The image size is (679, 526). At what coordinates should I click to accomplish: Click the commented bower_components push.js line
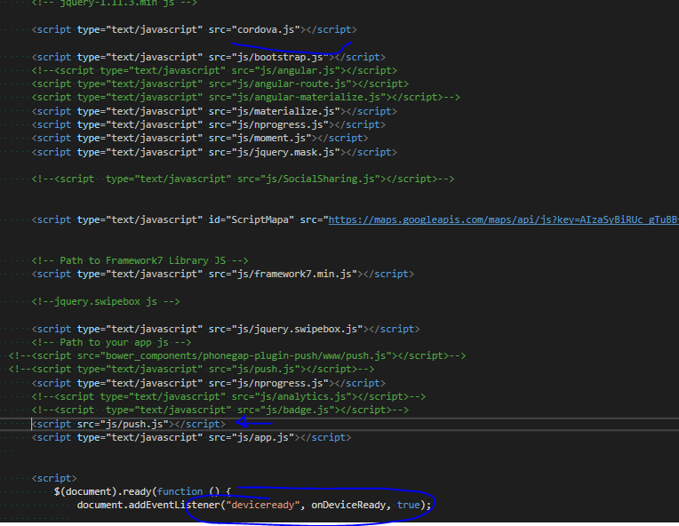point(237,356)
